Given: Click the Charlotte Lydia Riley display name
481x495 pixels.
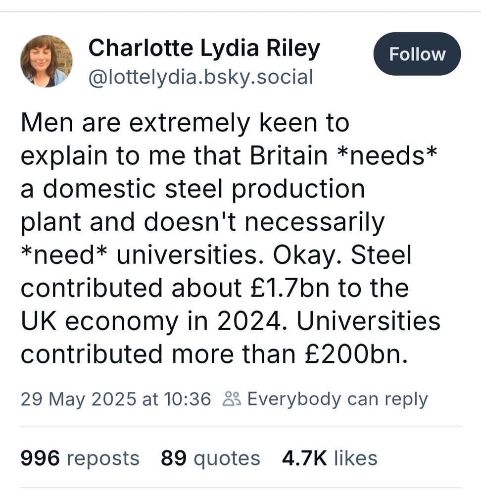Looking at the screenshot, I should point(204,49).
